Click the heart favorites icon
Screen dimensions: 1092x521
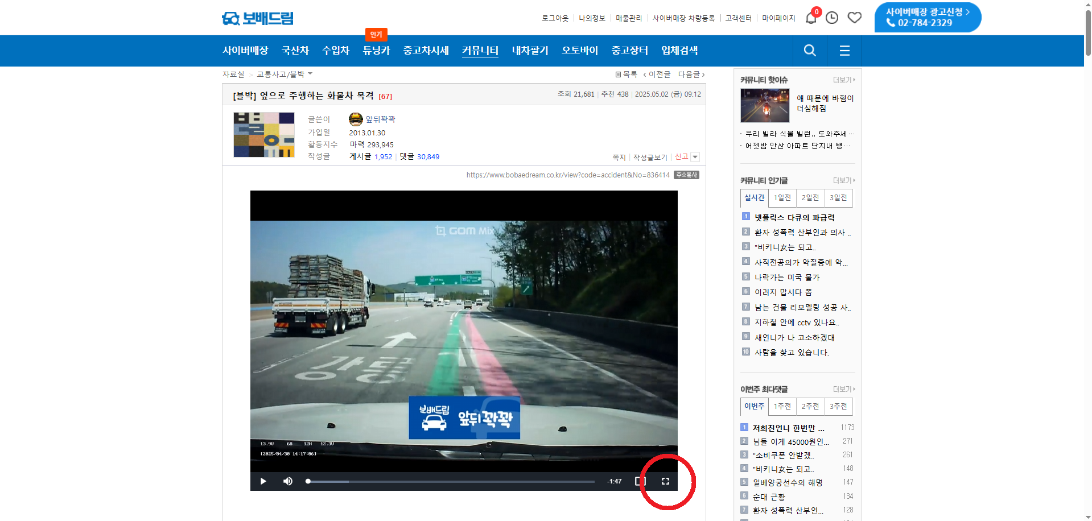854,18
